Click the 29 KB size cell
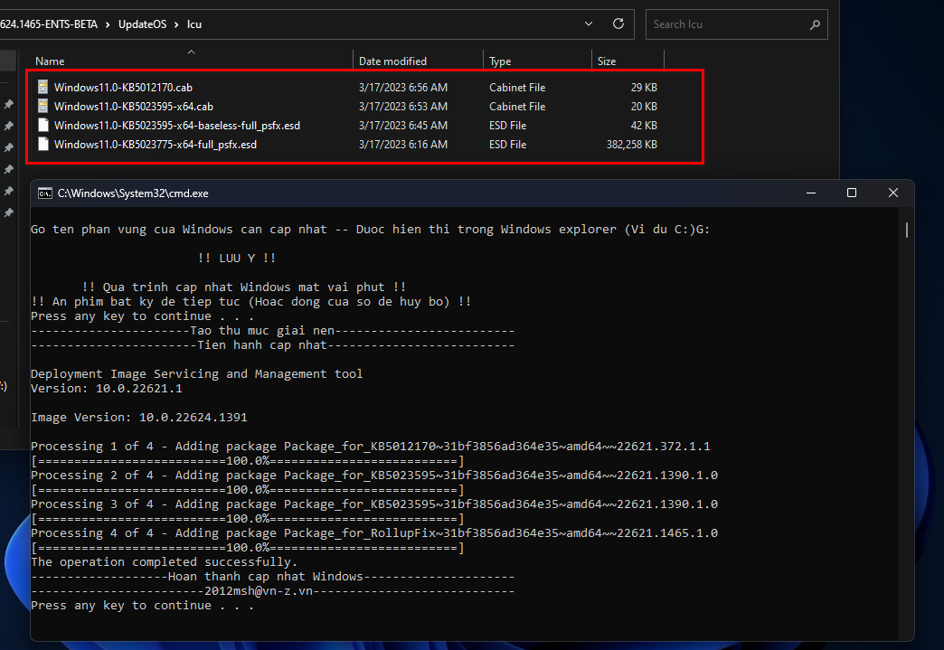The width and height of the screenshot is (944, 650). click(644, 88)
